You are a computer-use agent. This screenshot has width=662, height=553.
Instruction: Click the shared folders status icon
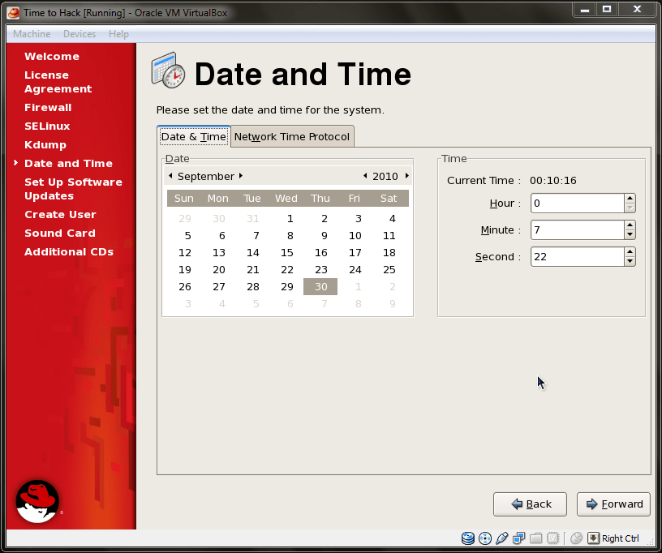[535, 538]
